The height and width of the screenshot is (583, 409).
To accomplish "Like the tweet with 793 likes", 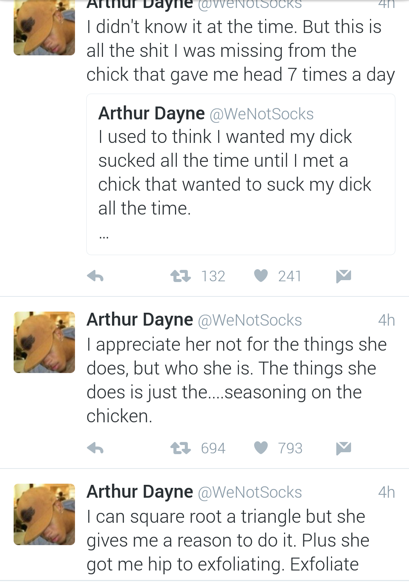I will pos(261,448).
